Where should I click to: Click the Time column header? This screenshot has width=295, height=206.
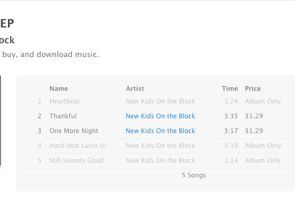click(x=230, y=89)
